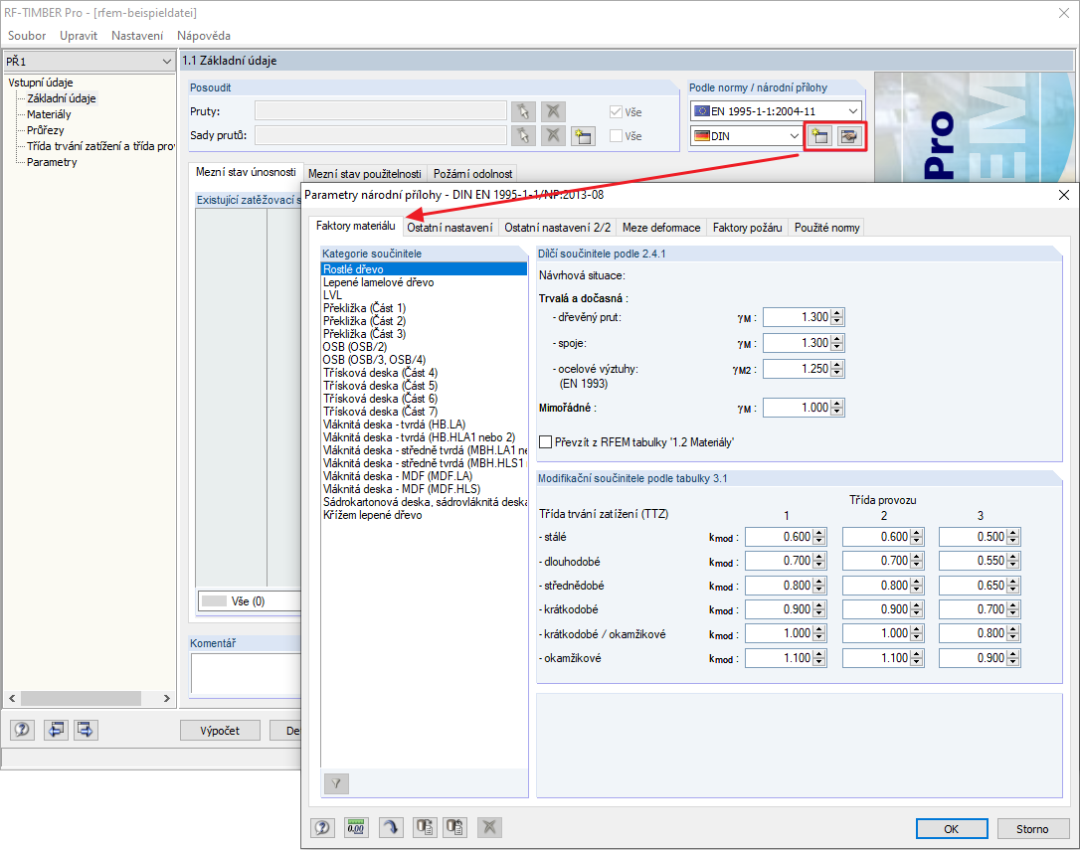Image resolution: width=1080 pixels, height=850 pixels.
Task: Open the Meze deformace tab
Action: coord(661,228)
